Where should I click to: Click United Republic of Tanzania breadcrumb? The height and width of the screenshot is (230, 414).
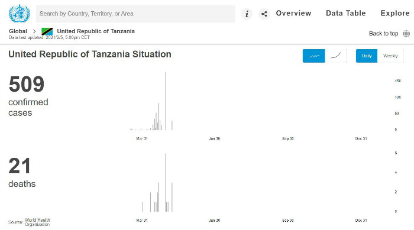click(96, 31)
